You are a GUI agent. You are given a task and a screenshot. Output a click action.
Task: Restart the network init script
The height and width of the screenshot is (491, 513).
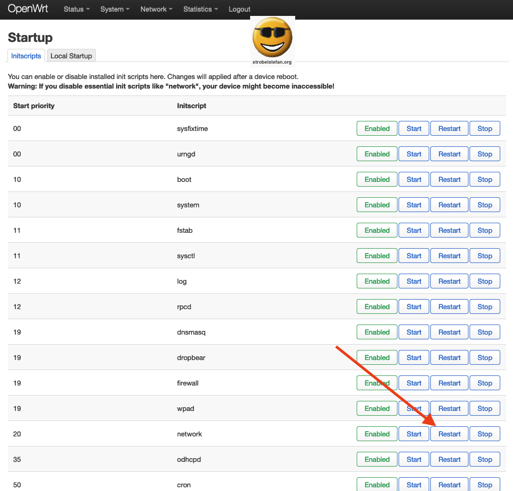449,434
